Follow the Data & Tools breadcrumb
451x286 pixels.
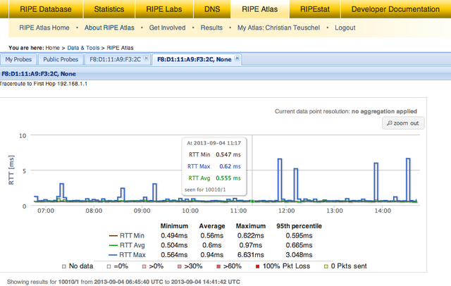83,48
